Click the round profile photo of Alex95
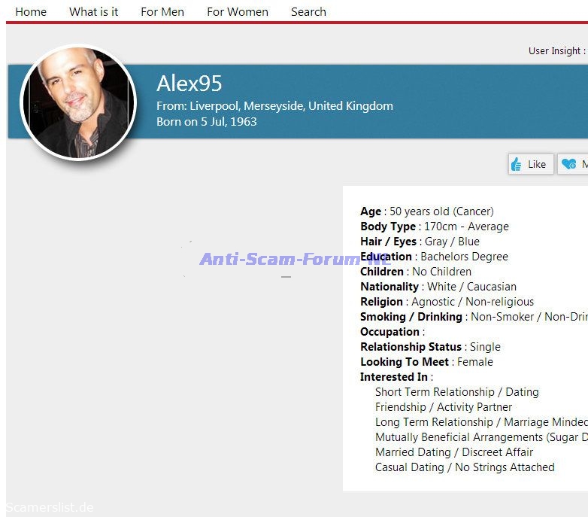 click(x=78, y=102)
